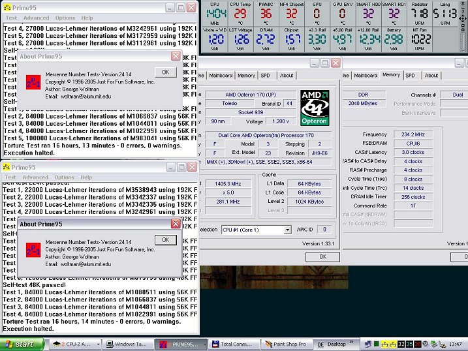Open Advanced menu in upper Prime95 window
The height and width of the screenshot is (351, 468).
coord(37,18)
